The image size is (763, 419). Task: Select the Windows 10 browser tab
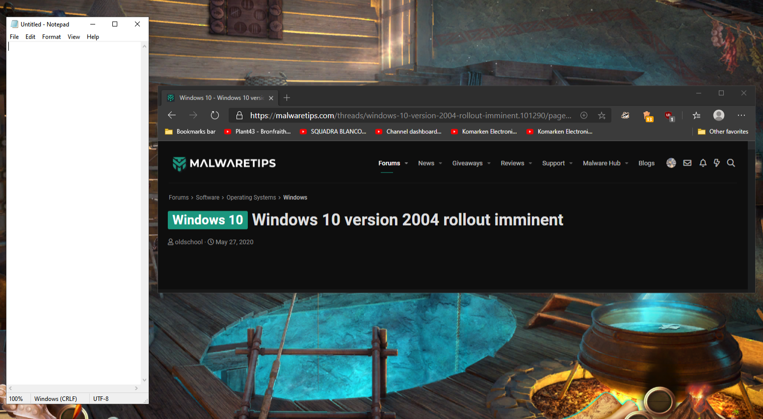click(220, 98)
